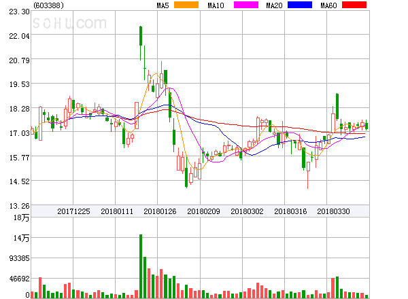Viewport: 408px width, 299px height.
Task: Click the 20180209 date label
Action: coord(203,211)
